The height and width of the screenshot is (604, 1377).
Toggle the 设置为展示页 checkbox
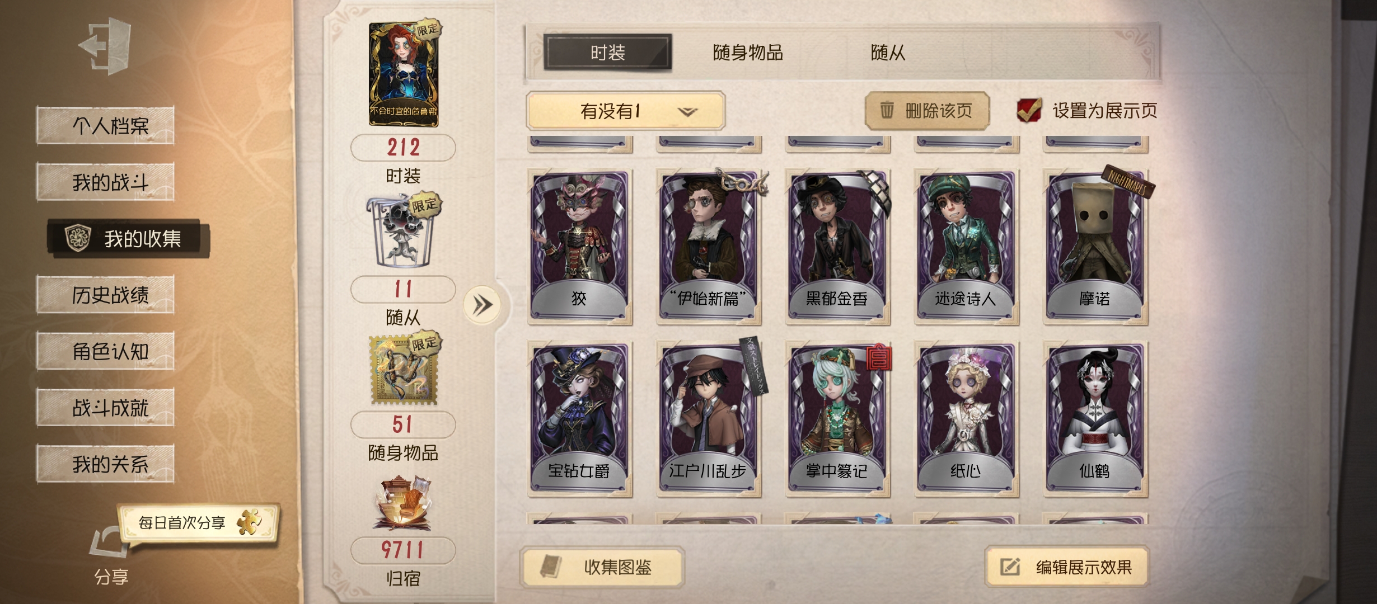pos(1029,110)
